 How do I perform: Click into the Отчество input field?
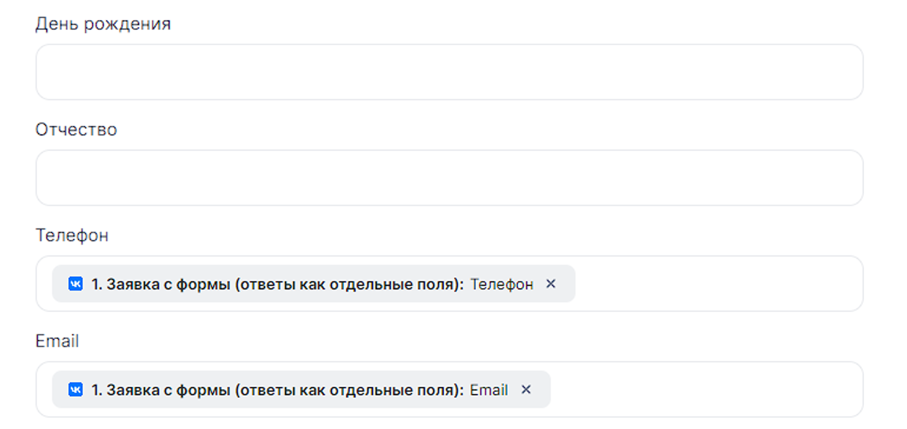point(449,178)
